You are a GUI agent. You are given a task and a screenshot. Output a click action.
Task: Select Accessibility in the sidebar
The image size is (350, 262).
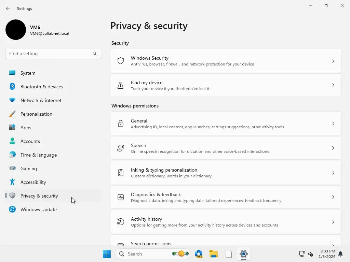[33, 182]
